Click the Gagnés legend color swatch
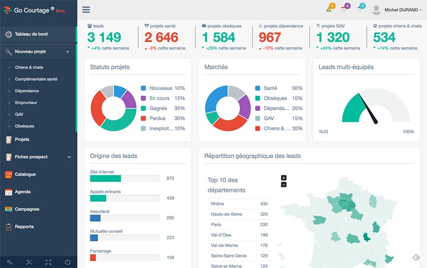The image size is (427, 268). pos(144,108)
